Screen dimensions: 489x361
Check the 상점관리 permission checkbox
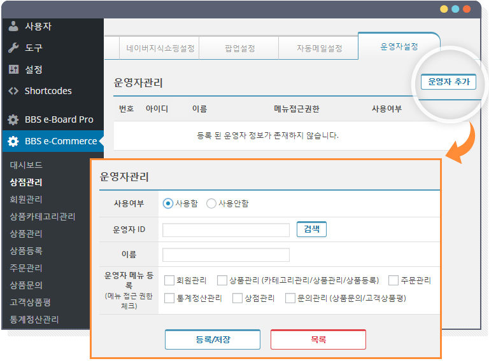(237, 298)
